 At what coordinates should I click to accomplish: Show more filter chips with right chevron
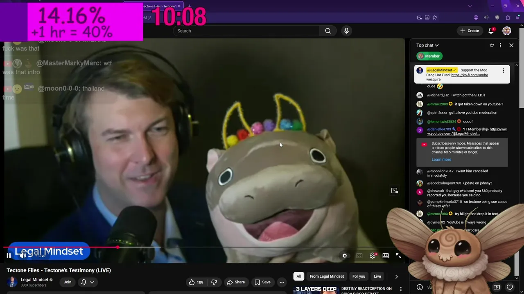396,276
